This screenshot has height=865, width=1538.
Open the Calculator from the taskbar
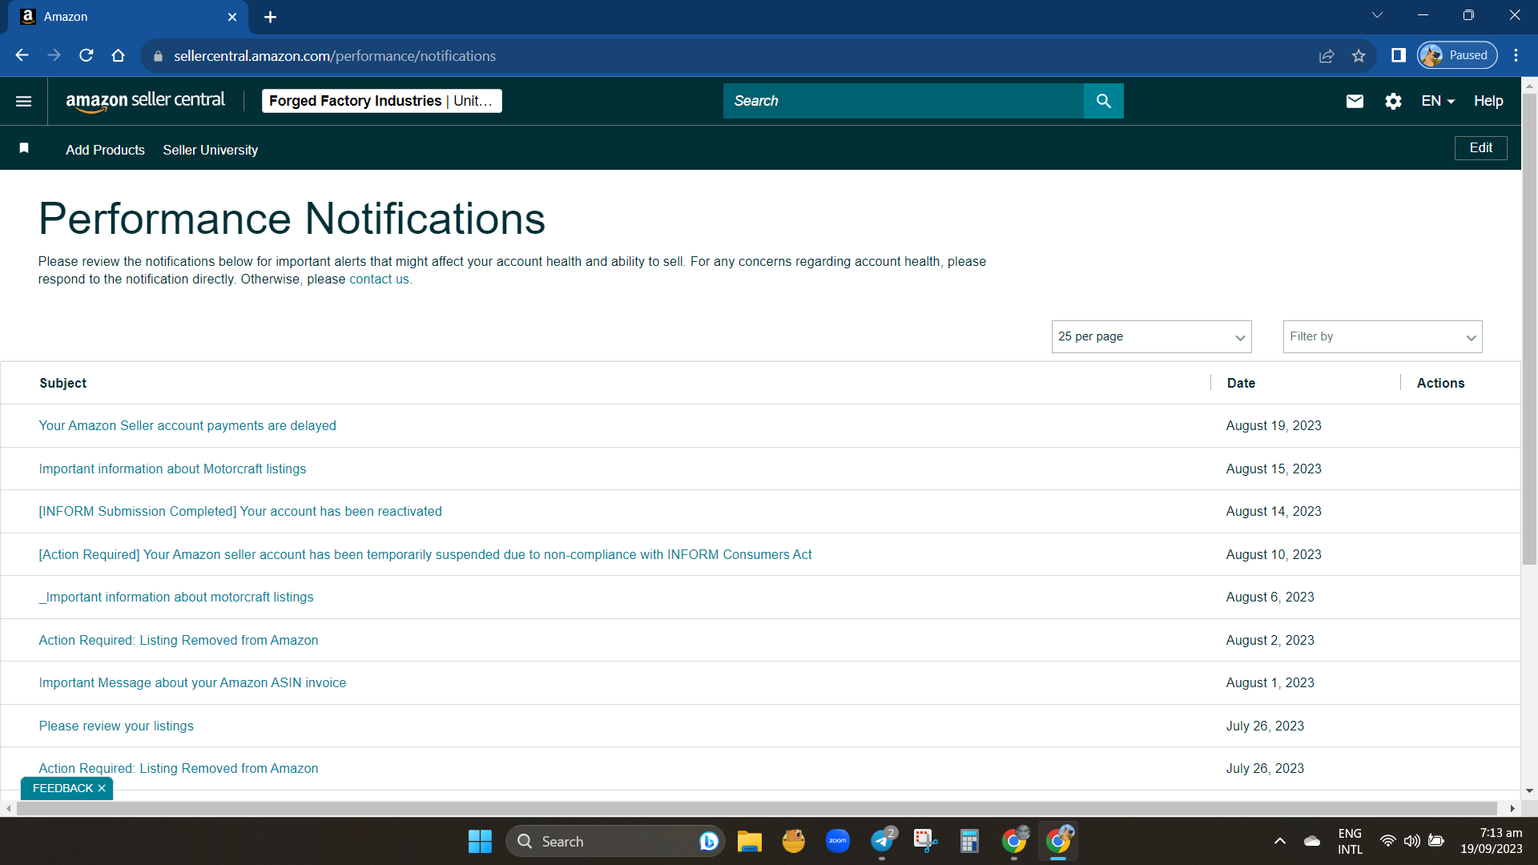tap(969, 841)
